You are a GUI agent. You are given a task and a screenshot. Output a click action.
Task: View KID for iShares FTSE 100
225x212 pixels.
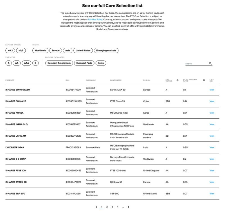212,171
